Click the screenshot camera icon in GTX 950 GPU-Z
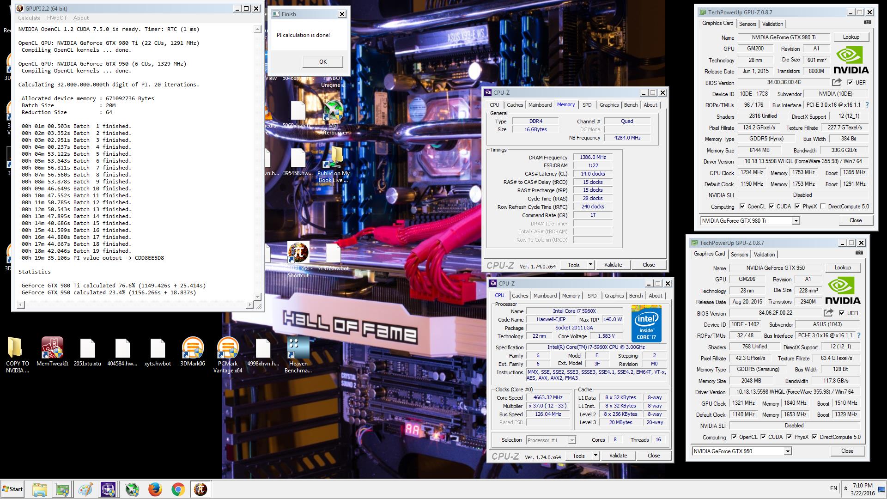887x499 pixels. [x=859, y=253]
